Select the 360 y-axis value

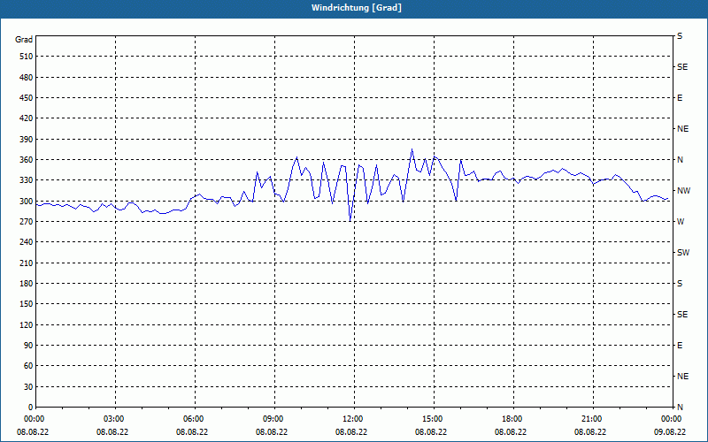[27, 160]
